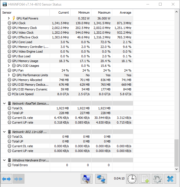The image size is (180, 187).
Task: Click the expand-columns blue arrows button
Action: point(6,179)
